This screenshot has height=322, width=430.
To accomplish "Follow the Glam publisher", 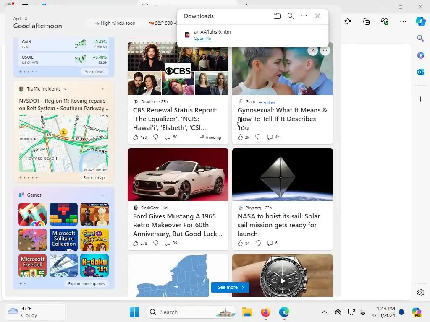I will tap(267, 102).
